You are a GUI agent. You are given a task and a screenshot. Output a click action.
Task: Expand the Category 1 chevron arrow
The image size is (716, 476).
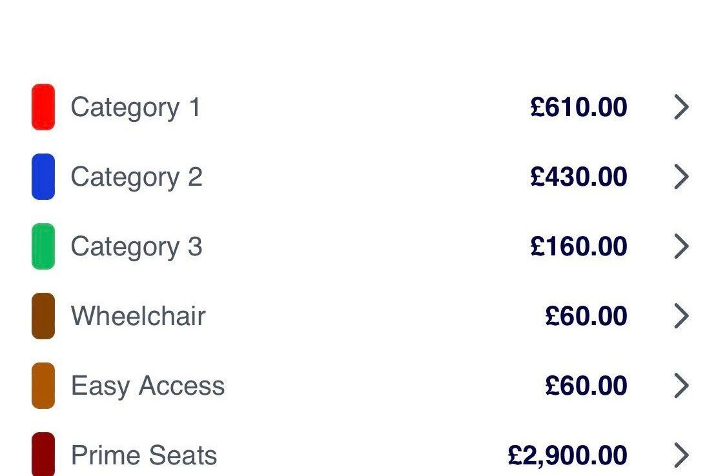[681, 107]
